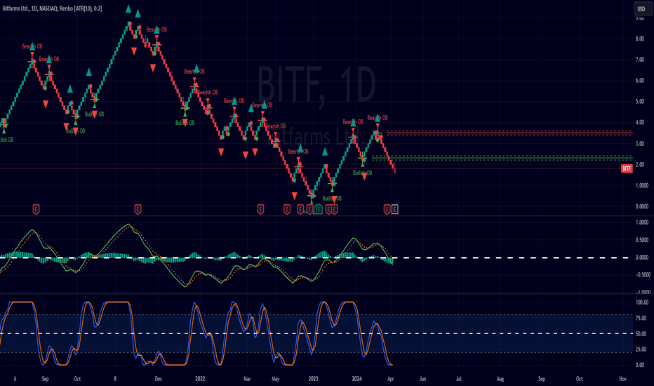Open the gray upcoming earnings E marker
The width and height of the screenshot is (654, 386).
tap(394, 209)
